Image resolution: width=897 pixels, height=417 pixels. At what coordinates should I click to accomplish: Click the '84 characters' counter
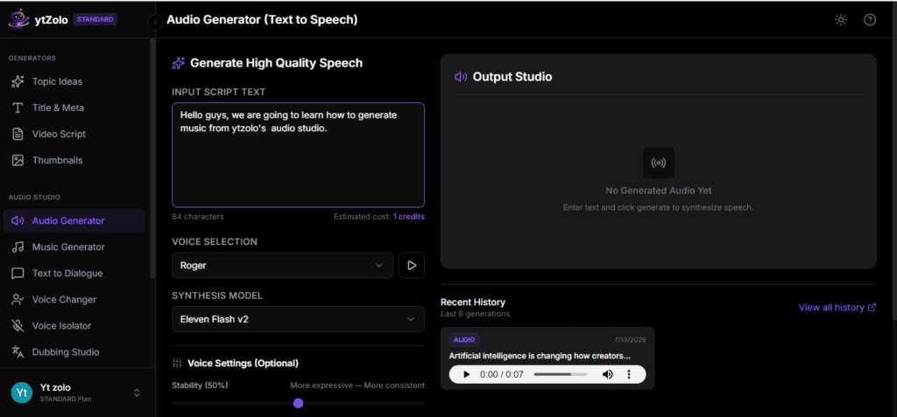click(x=198, y=217)
